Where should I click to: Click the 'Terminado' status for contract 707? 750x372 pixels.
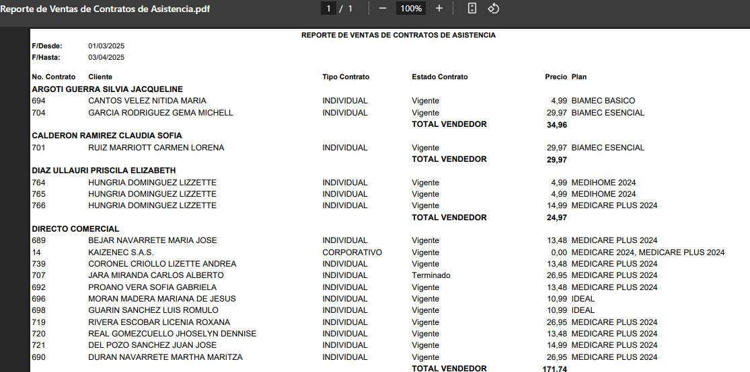tap(431, 275)
